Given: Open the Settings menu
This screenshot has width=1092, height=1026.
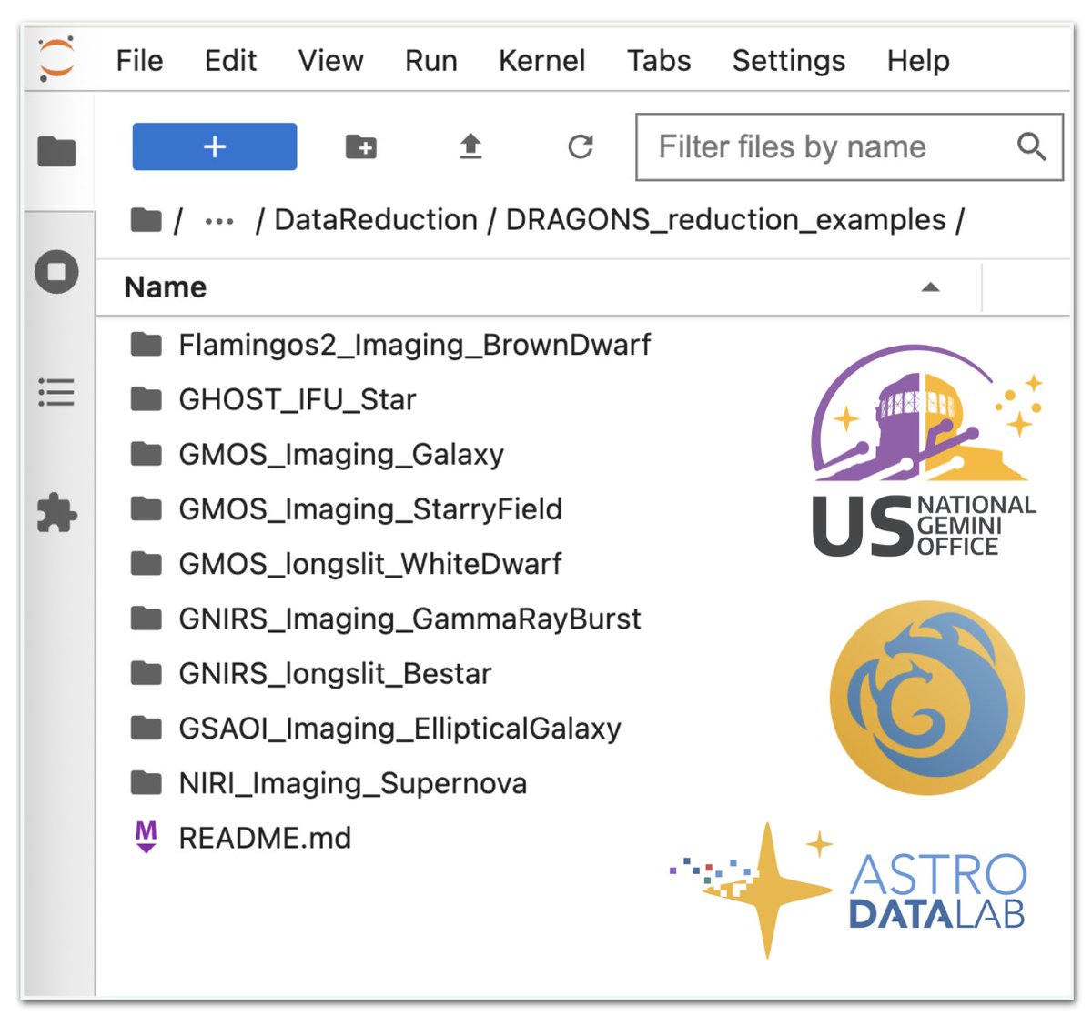Looking at the screenshot, I should point(788,61).
